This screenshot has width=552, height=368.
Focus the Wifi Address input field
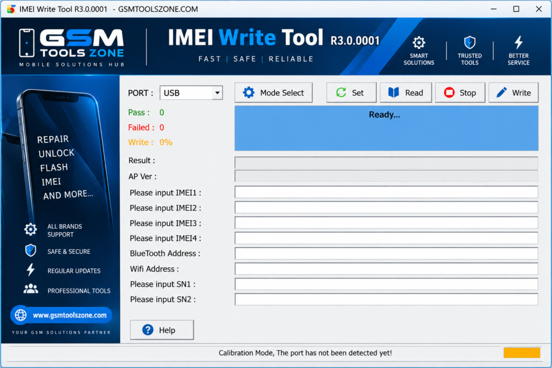click(x=386, y=269)
